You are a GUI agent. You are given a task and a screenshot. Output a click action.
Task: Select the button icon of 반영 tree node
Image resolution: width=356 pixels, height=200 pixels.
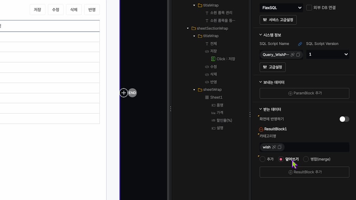[x=207, y=82]
